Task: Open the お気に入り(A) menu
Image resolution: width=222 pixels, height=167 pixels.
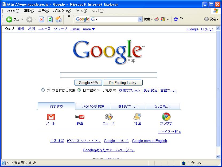Action: pos(62,11)
